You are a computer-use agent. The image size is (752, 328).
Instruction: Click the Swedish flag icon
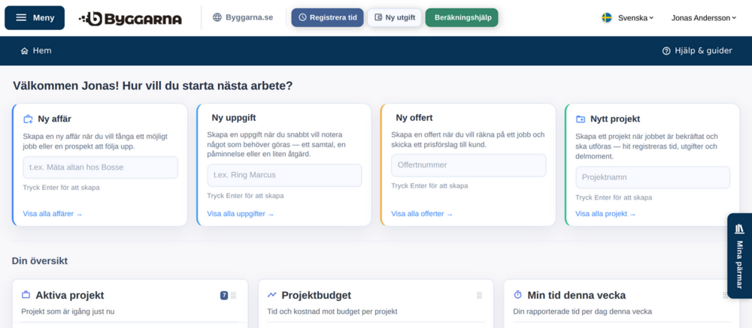607,18
